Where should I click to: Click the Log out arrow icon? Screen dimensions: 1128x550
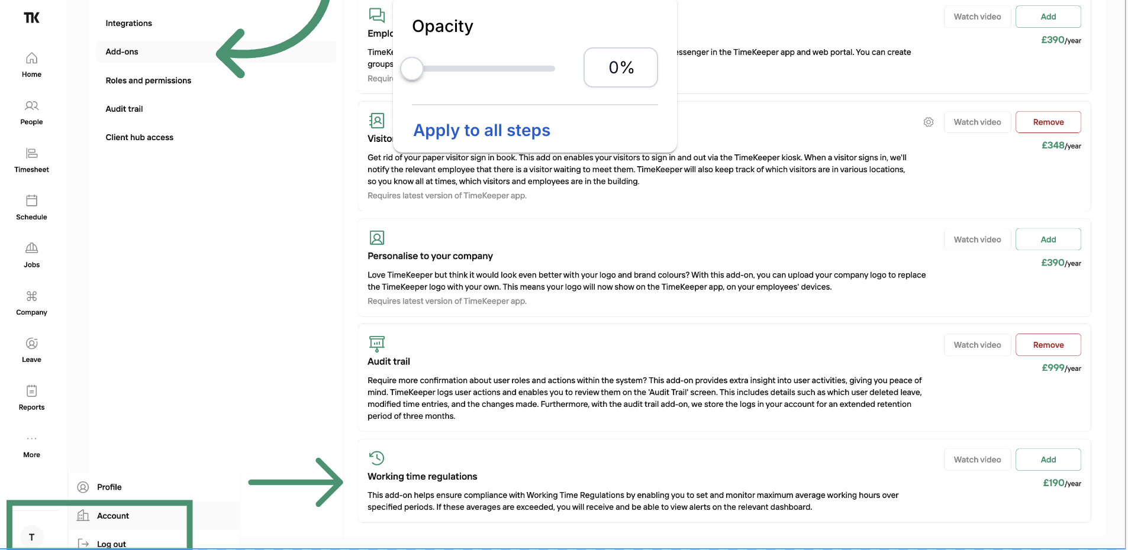[x=83, y=544]
